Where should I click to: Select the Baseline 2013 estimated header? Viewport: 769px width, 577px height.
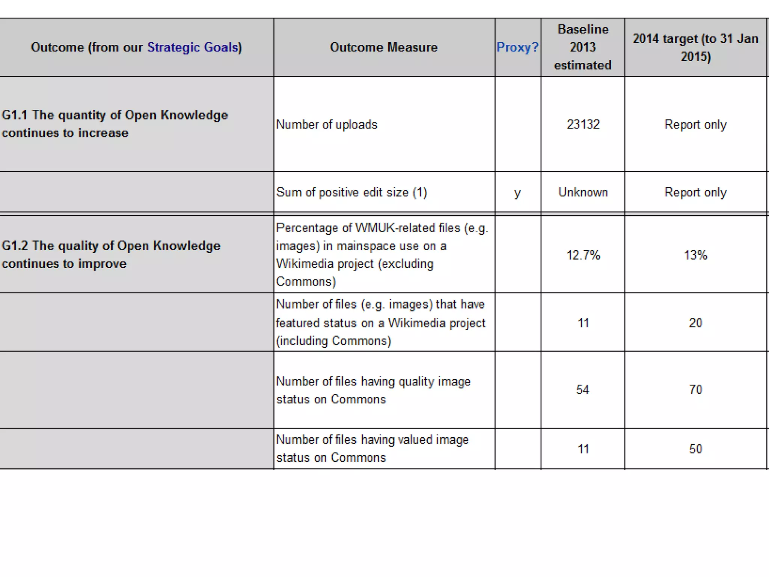pyautogui.click(x=583, y=47)
